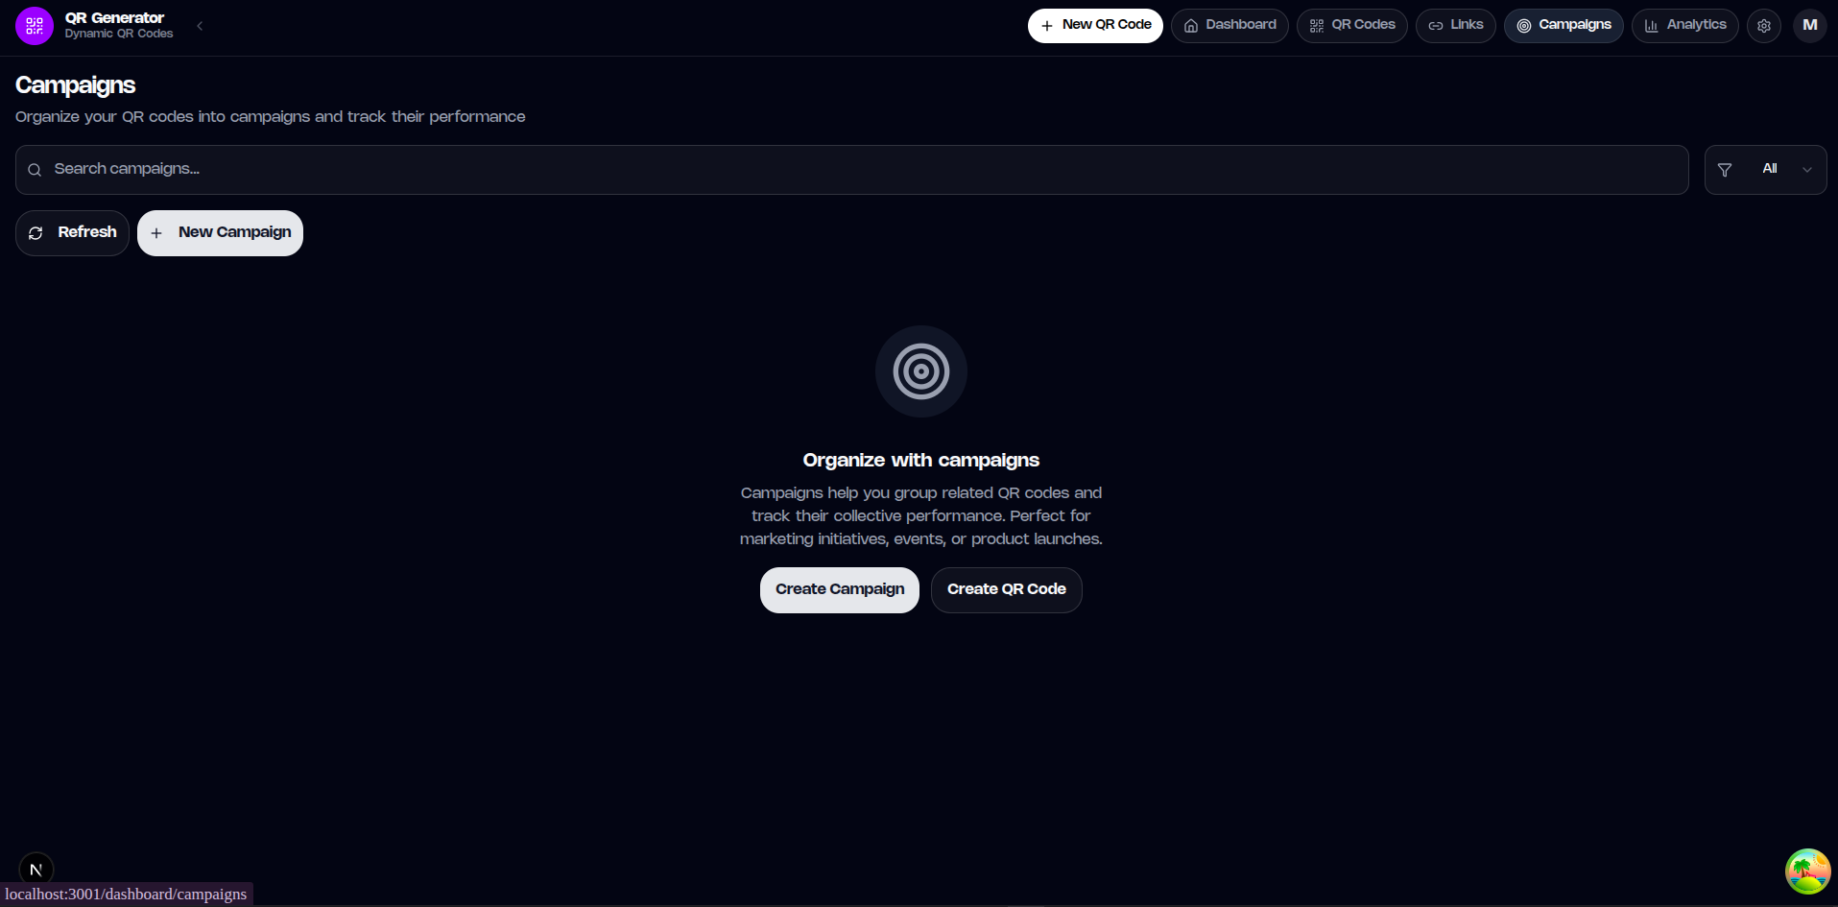Click the filter funnel icon
The height and width of the screenshot is (907, 1838).
tap(1725, 170)
